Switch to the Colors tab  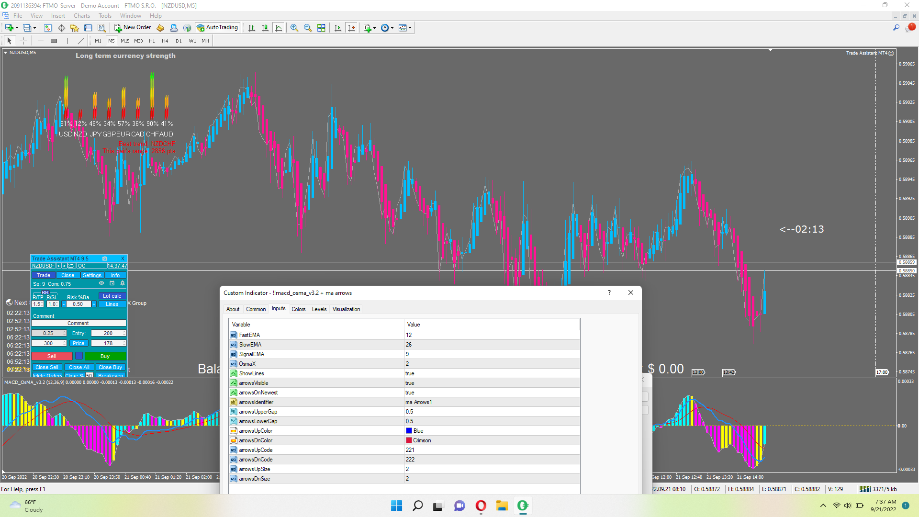tap(298, 309)
